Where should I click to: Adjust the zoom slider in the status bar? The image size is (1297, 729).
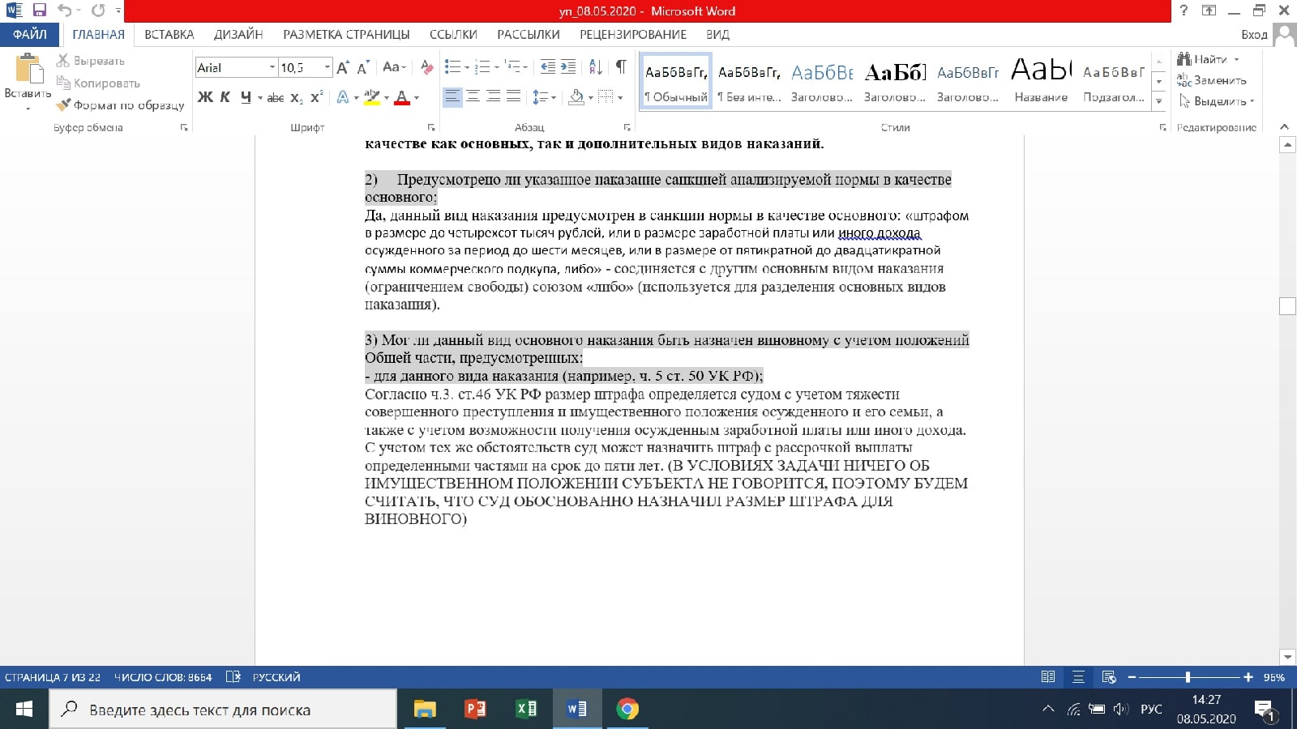coord(1188,677)
